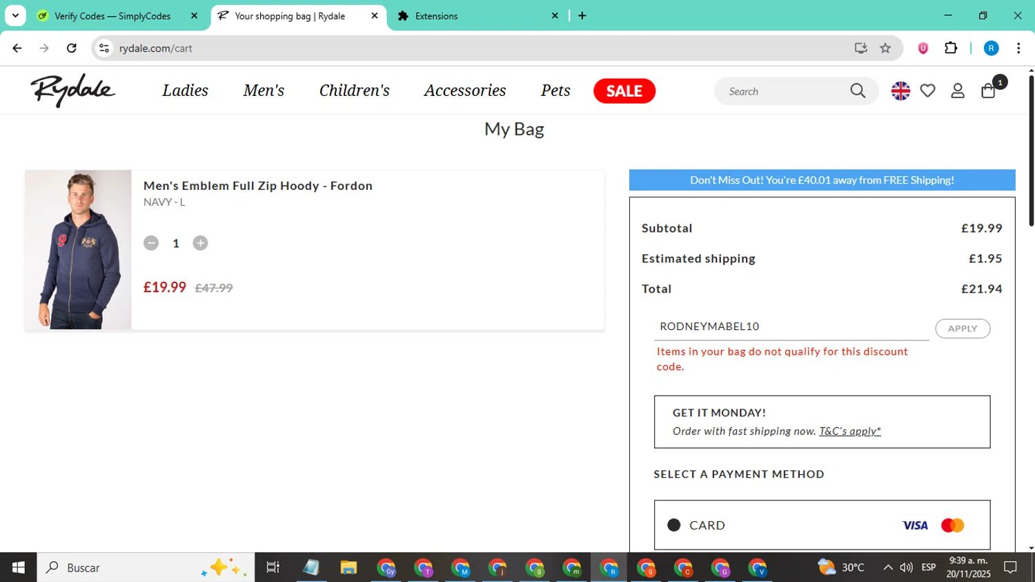The image size is (1035, 582).
Task: Open the Pets menu
Action: (555, 90)
